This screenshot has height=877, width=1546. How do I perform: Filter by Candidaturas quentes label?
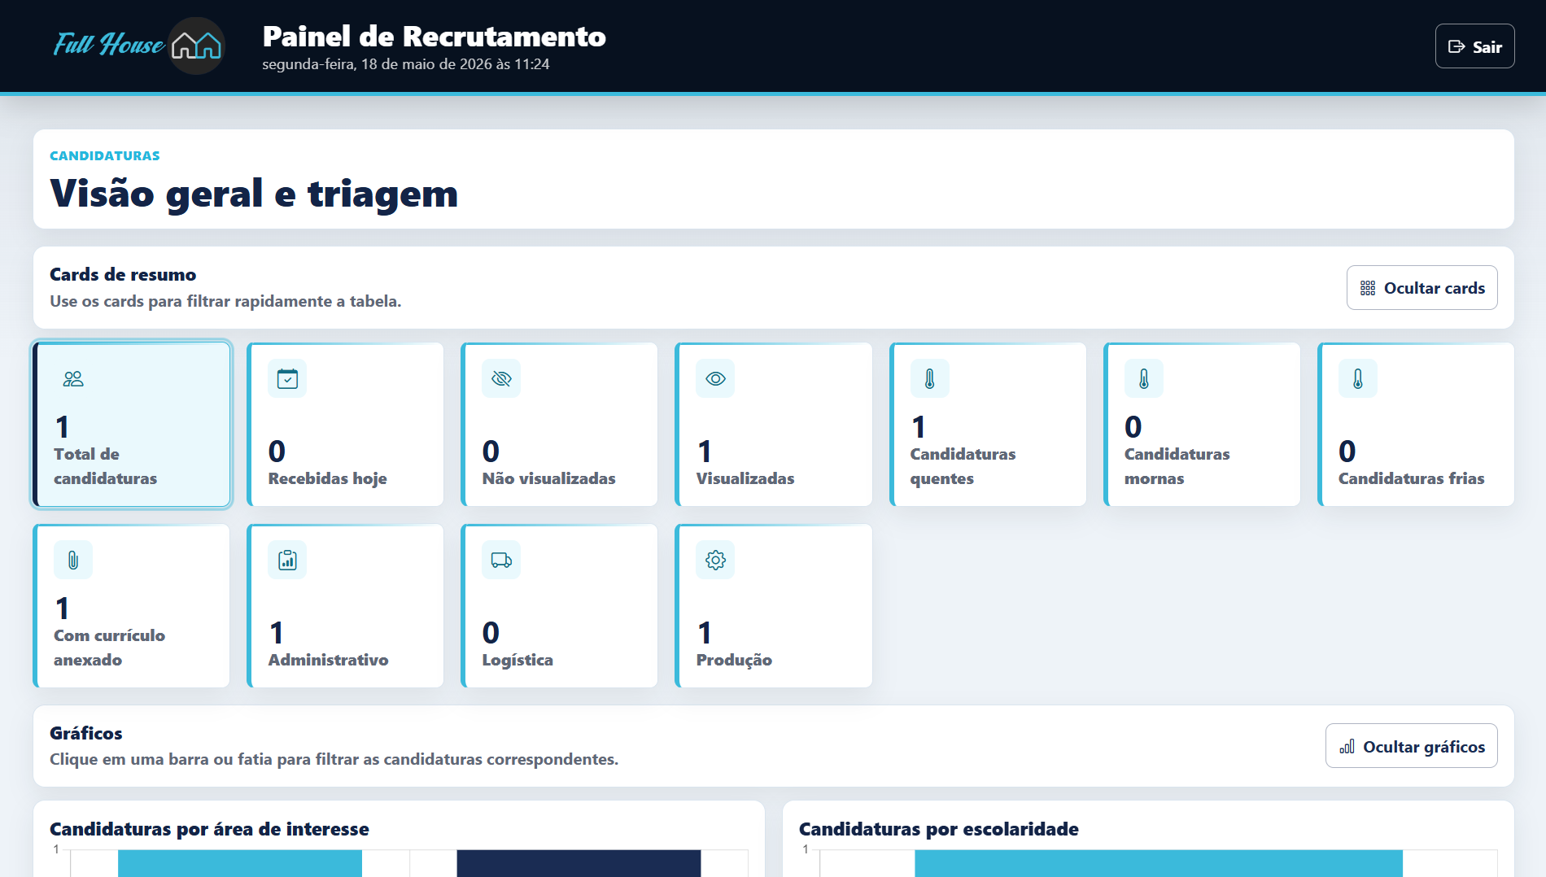click(x=963, y=466)
